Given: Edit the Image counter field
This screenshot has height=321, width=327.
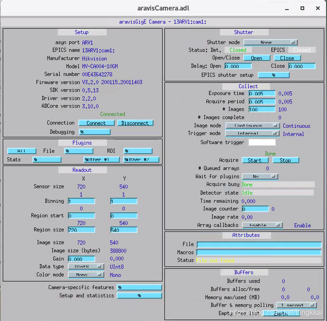Looking at the screenshot, I should point(255,209).
